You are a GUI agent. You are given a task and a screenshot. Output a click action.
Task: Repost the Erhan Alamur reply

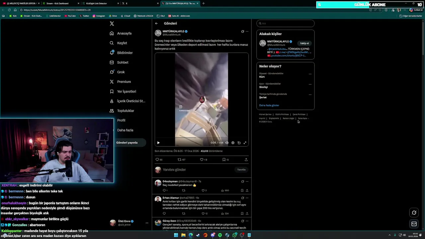(184, 213)
